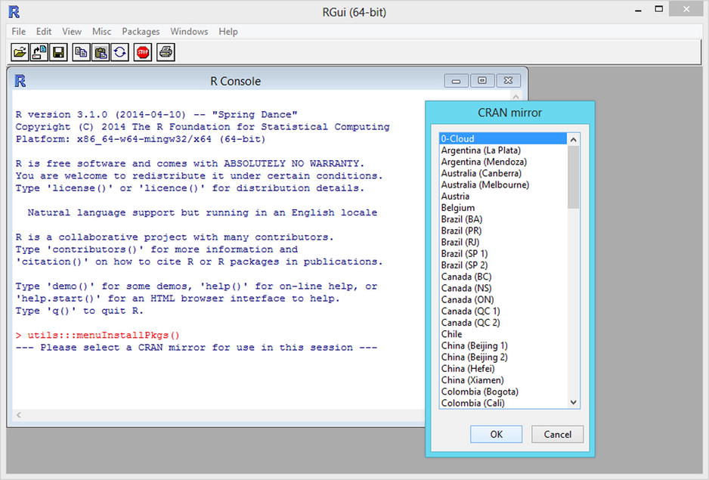709x480 pixels.
Task: Maximize the RGui main window
Action: (x=659, y=9)
